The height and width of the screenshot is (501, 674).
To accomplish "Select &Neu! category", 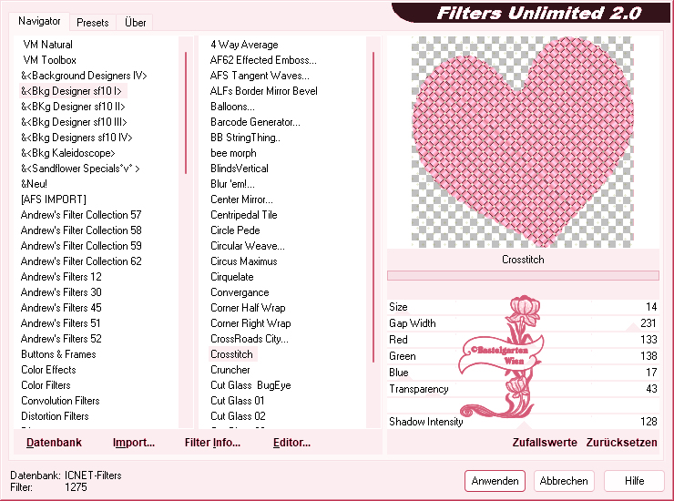I will click(x=34, y=184).
